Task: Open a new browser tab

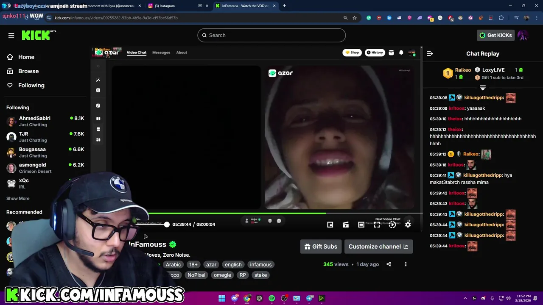Action: [x=284, y=6]
